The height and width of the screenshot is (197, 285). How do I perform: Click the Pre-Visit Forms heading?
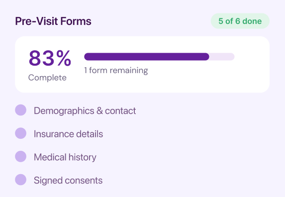(53, 21)
